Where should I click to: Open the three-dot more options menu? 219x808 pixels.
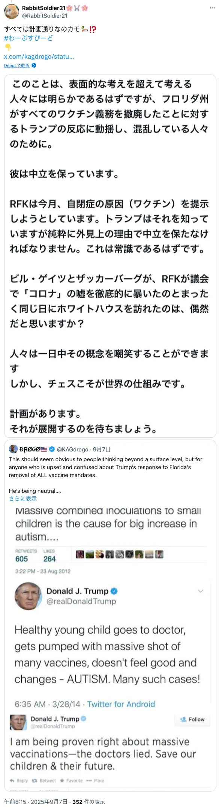[x=213, y=8]
